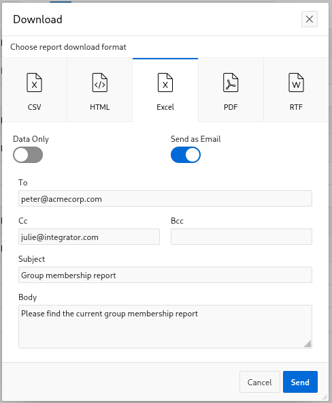This screenshot has width=332, height=403.
Task: Focus the To email address field
Action: point(165,198)
